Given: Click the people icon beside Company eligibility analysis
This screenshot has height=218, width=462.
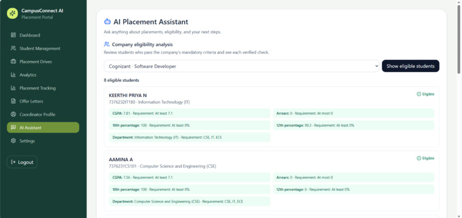Looking at the screenshot, I should (107, 45).
